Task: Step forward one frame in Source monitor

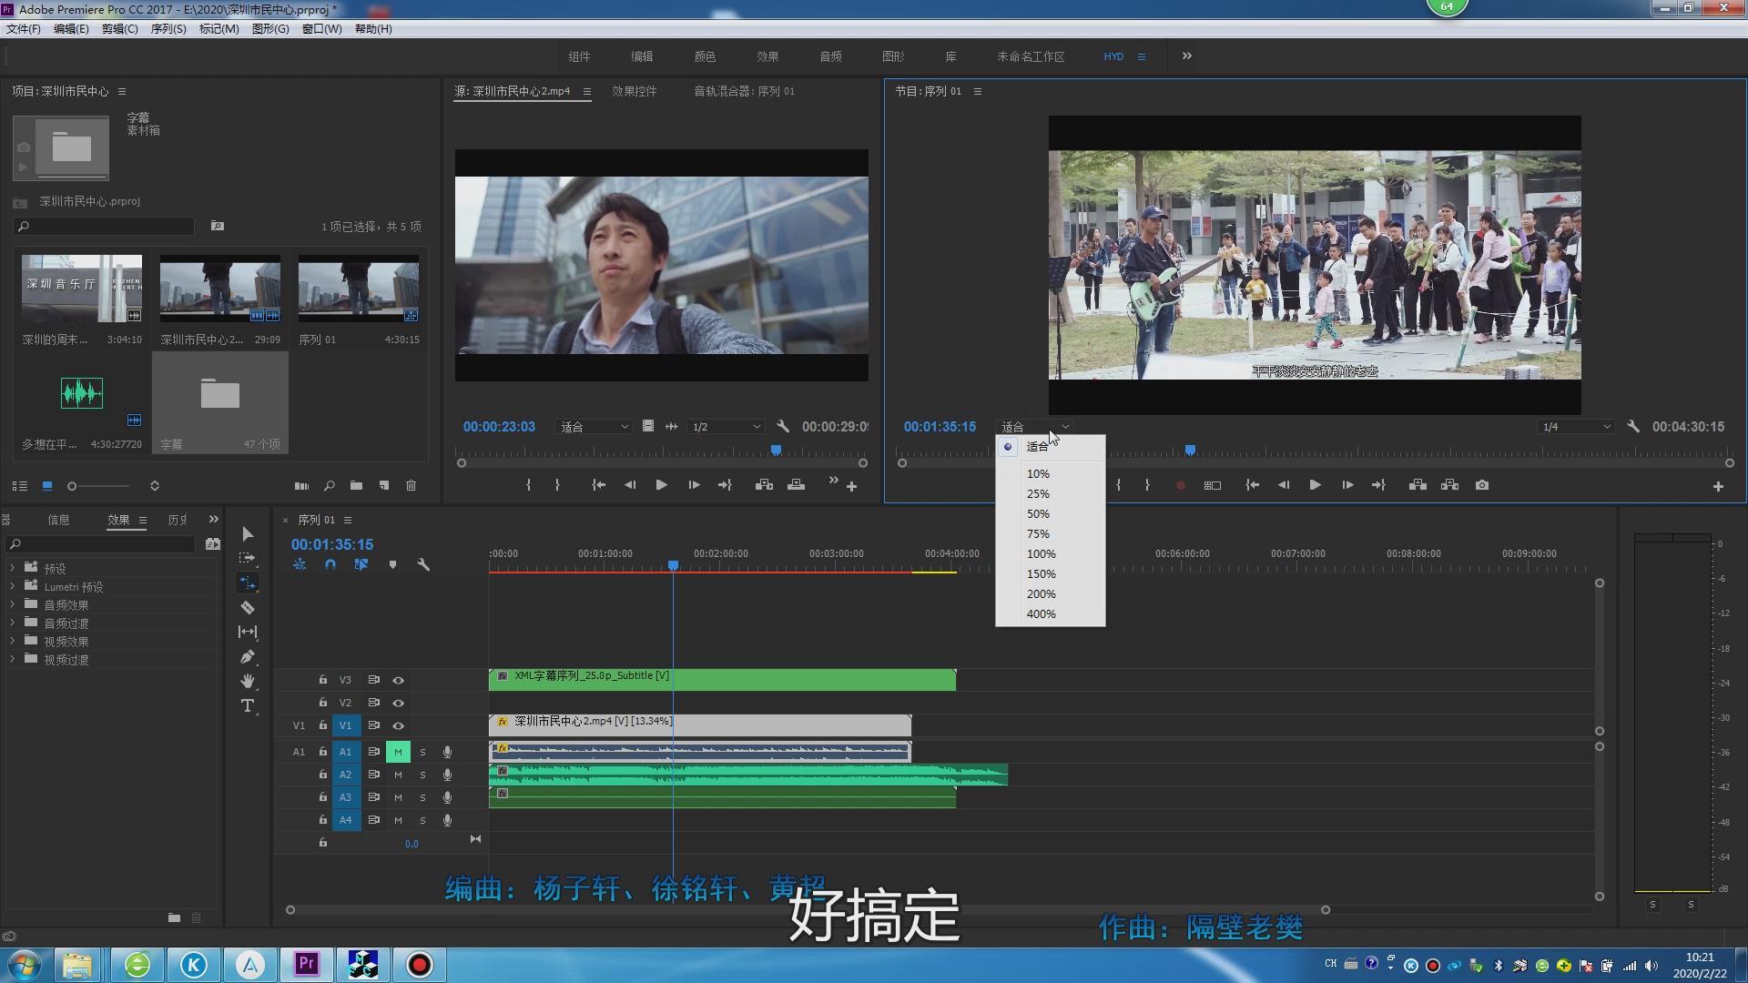Action: (x=694, y=485)
